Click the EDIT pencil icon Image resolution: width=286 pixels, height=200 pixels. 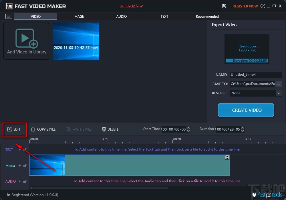tap(10, 129)
